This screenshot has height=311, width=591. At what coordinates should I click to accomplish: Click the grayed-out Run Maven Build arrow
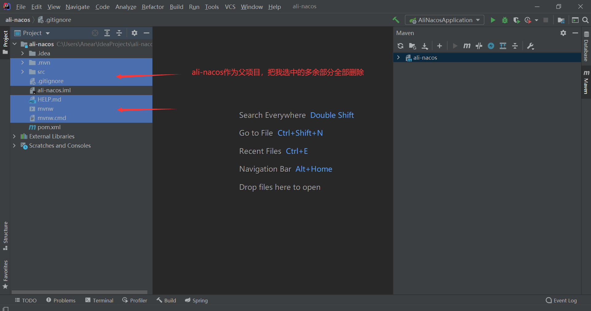[455, 46]
